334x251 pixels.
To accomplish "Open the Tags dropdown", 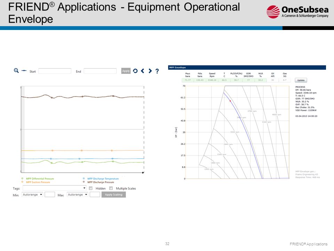I will point(55,188).
